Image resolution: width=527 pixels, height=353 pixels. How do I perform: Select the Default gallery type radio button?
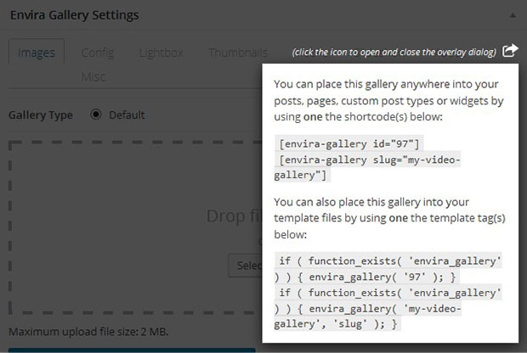pyautogui.click(x=95, y=115)
